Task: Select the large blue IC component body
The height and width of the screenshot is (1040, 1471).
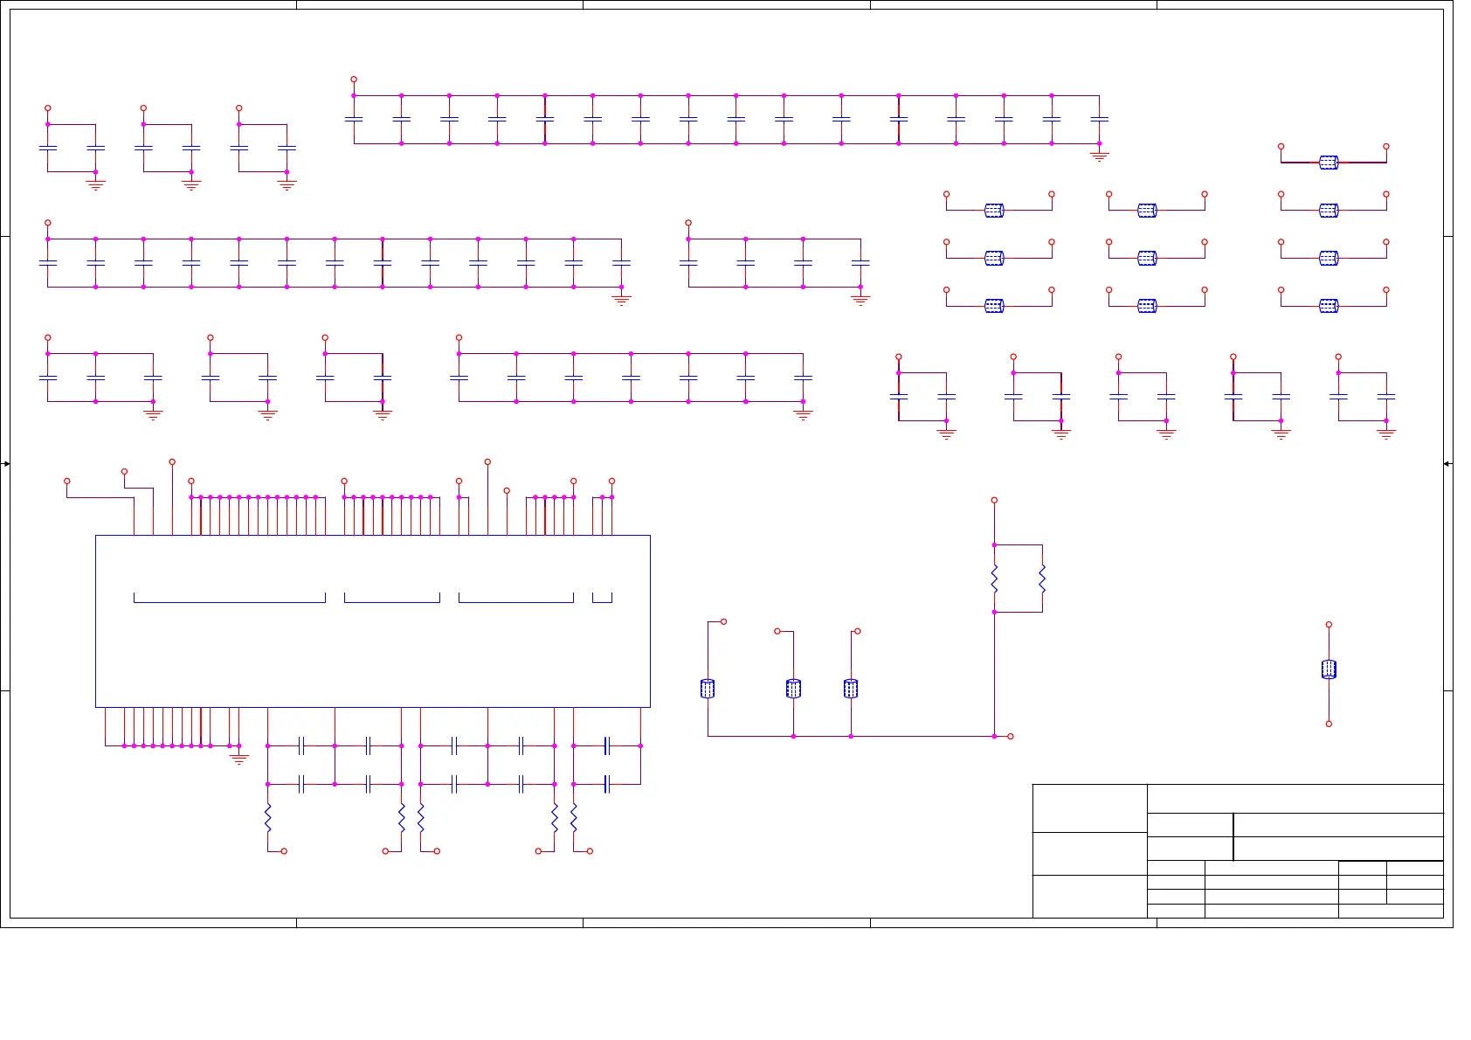Action: pos(373,621)
